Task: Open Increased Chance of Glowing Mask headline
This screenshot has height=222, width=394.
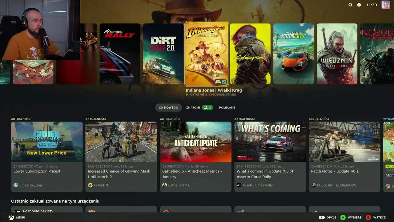Action: point(119,174)
